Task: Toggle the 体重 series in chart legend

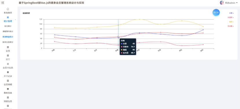Action: click(x=231, y=13)
